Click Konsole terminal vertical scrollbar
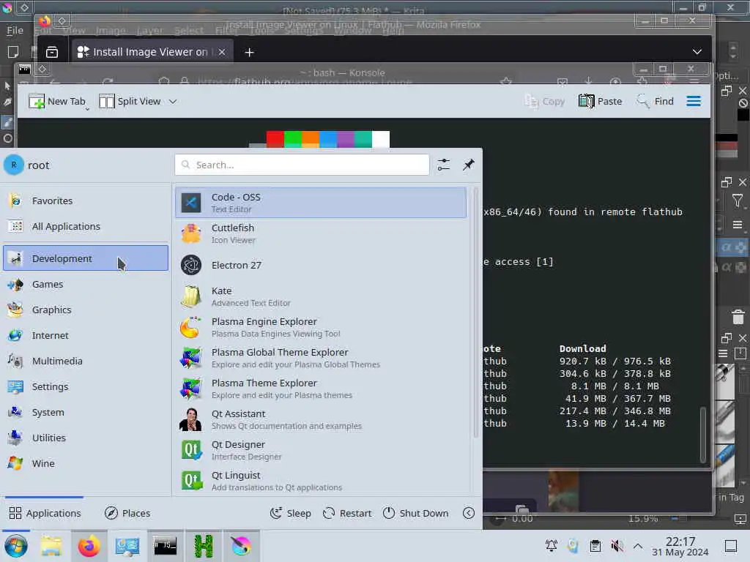750x562 pixels. [702, 435]
